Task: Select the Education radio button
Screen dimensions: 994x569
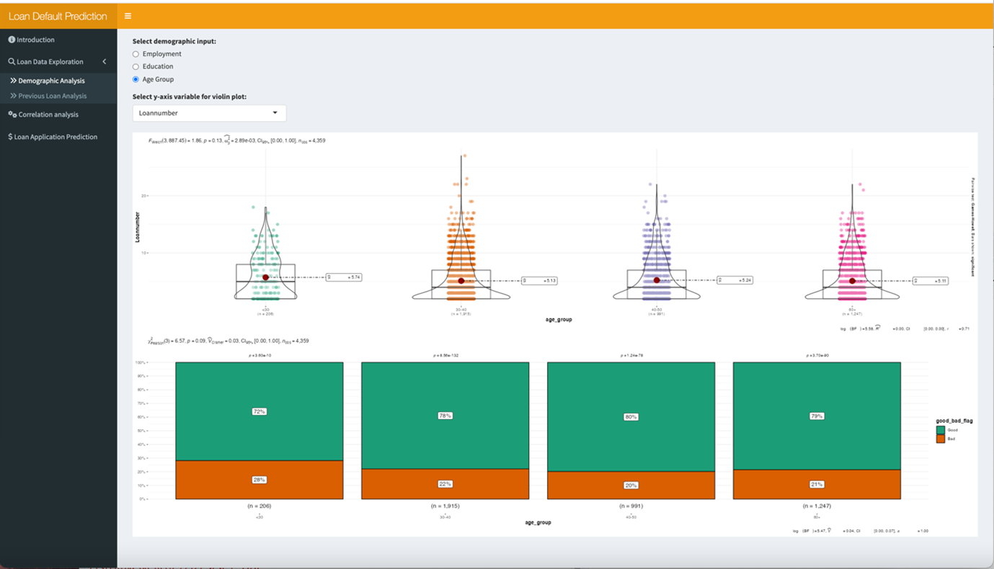Action: 136,67
